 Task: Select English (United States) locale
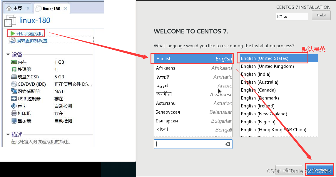pos(279,58)
